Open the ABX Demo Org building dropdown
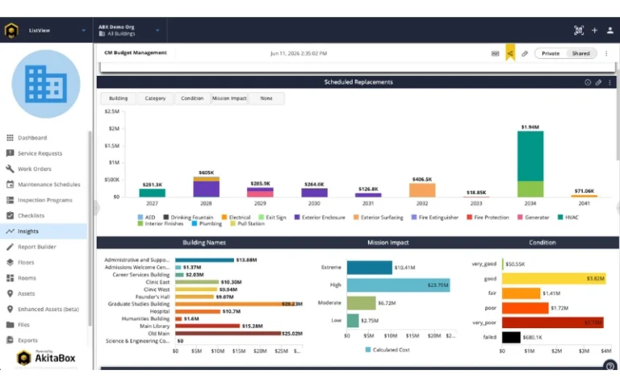The width and height of the screenshot is (620, 387). coord(157,31)
